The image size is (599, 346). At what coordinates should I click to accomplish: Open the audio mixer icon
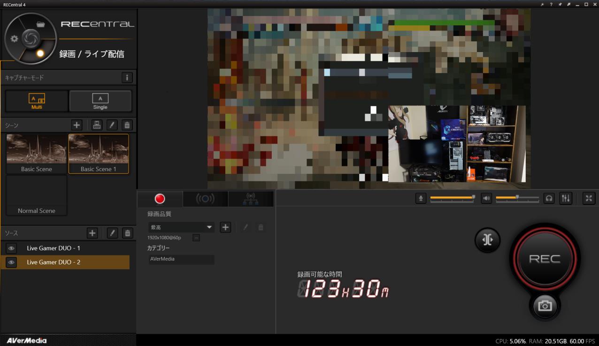[x=566, y=198]
